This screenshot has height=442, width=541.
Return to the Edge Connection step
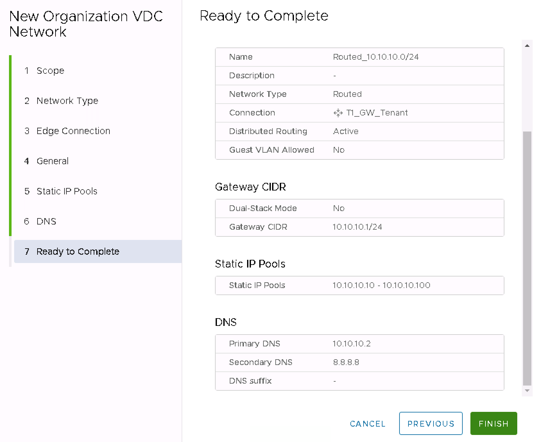point(73,131)
